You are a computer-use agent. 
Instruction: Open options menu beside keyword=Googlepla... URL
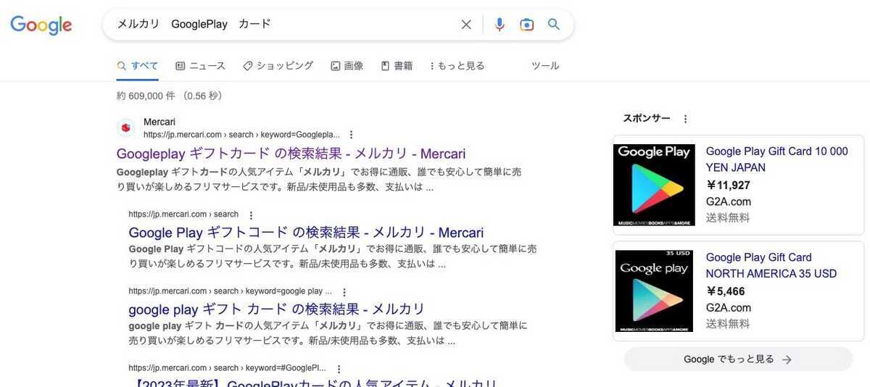coord(352,135)
